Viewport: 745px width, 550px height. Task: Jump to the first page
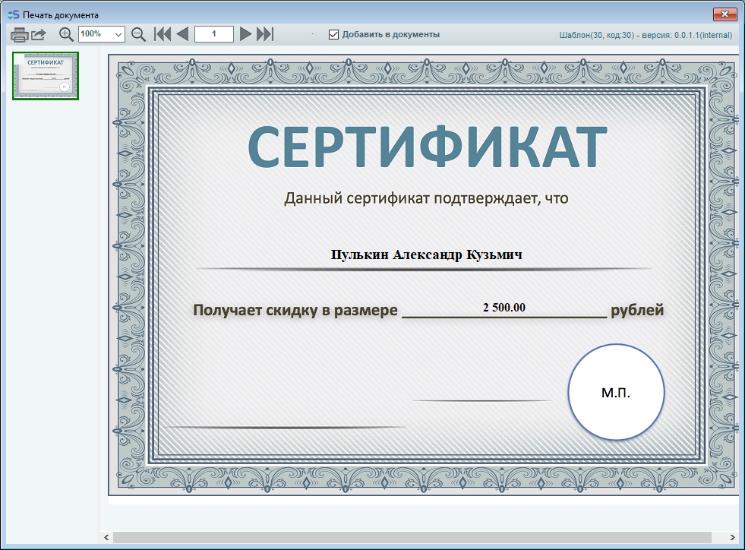(x=163, y=34)
